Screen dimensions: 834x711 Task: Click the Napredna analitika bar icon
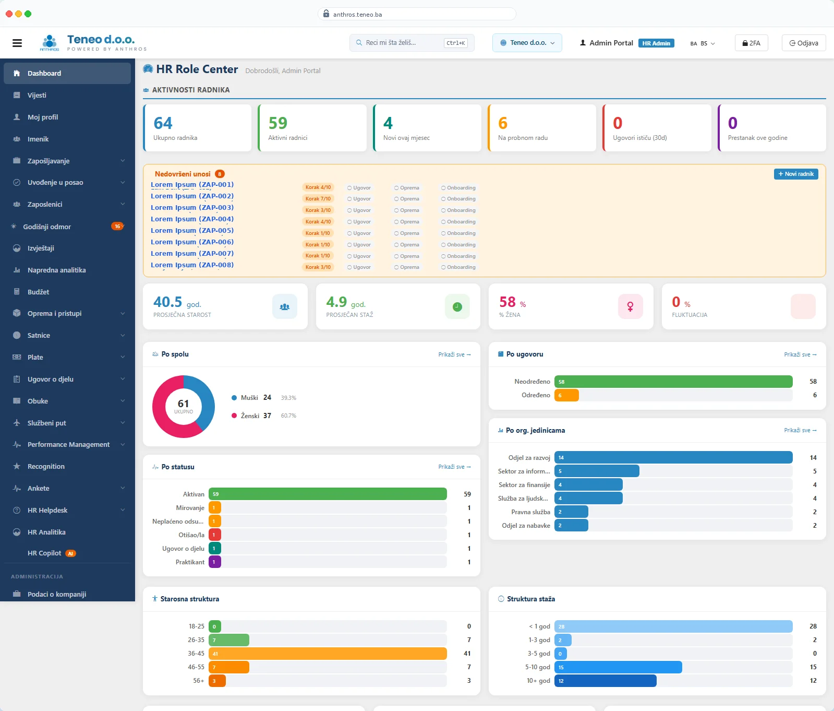coord(17,270)
